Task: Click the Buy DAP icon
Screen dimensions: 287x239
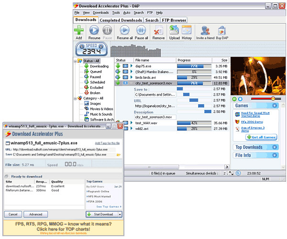Action: [x=221, y=31]
